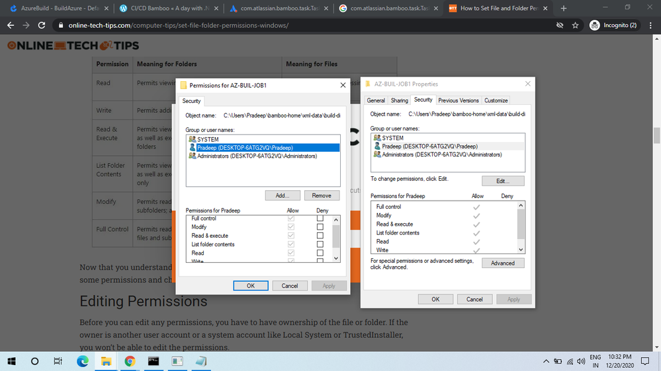Open the Windows Start menu
This screenshot has height=371, width=661.
pyautogui.click(x=12, y=361)
